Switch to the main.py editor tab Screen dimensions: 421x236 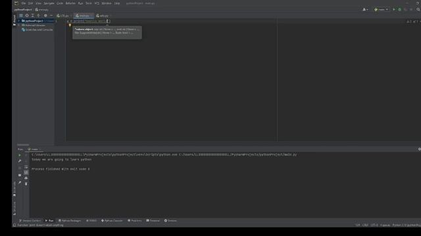pyautogui.click(x=84, y=16)
